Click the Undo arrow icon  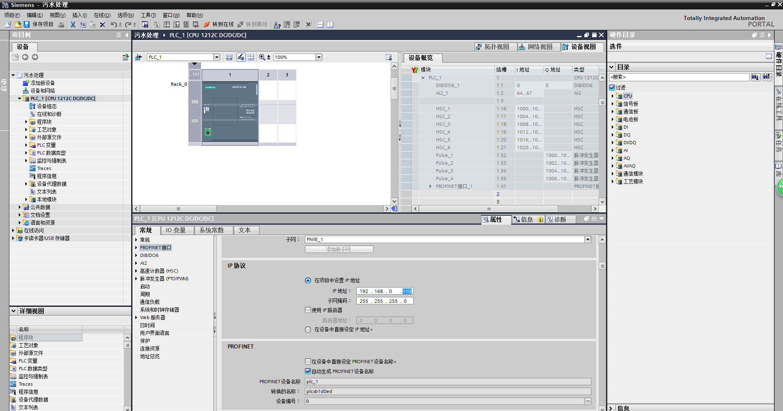pyautogui.click(x=114, y=25)
